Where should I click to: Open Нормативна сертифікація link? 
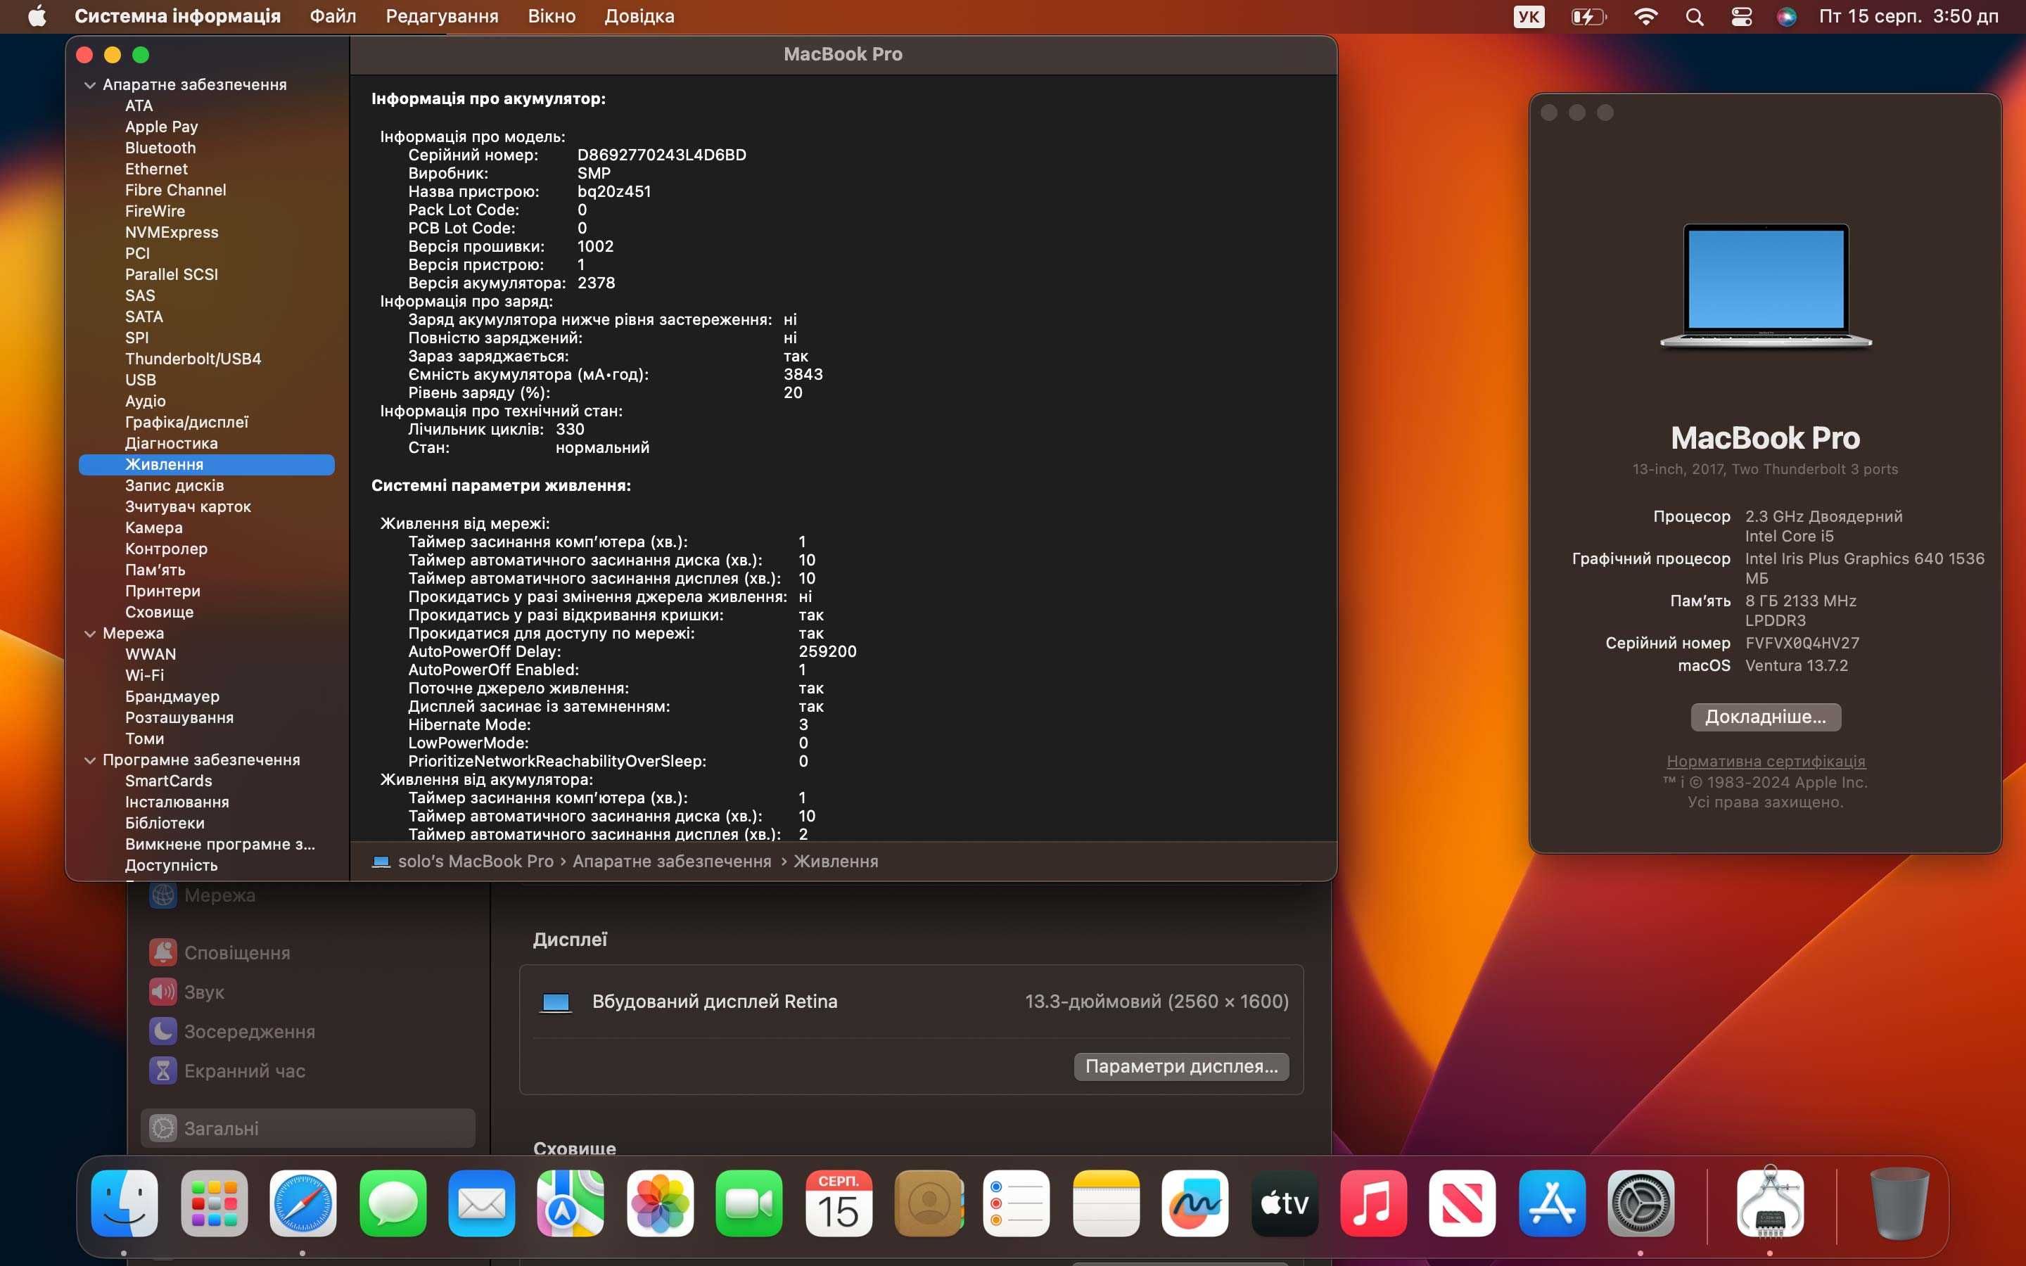coord(1766,761)
